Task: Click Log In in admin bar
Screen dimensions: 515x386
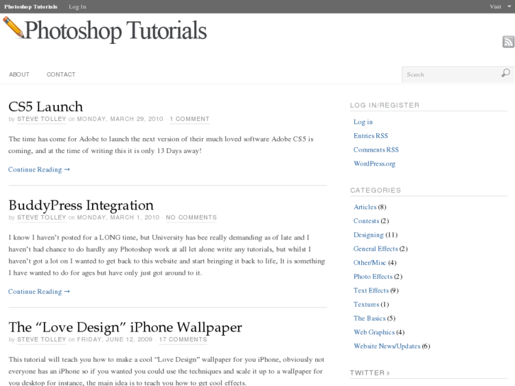Action: pyautogui.click(x=77, y=6)
